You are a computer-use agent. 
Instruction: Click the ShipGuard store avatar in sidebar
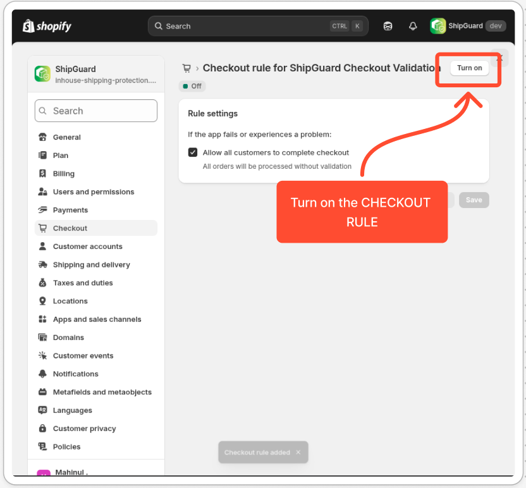(42, 74)
